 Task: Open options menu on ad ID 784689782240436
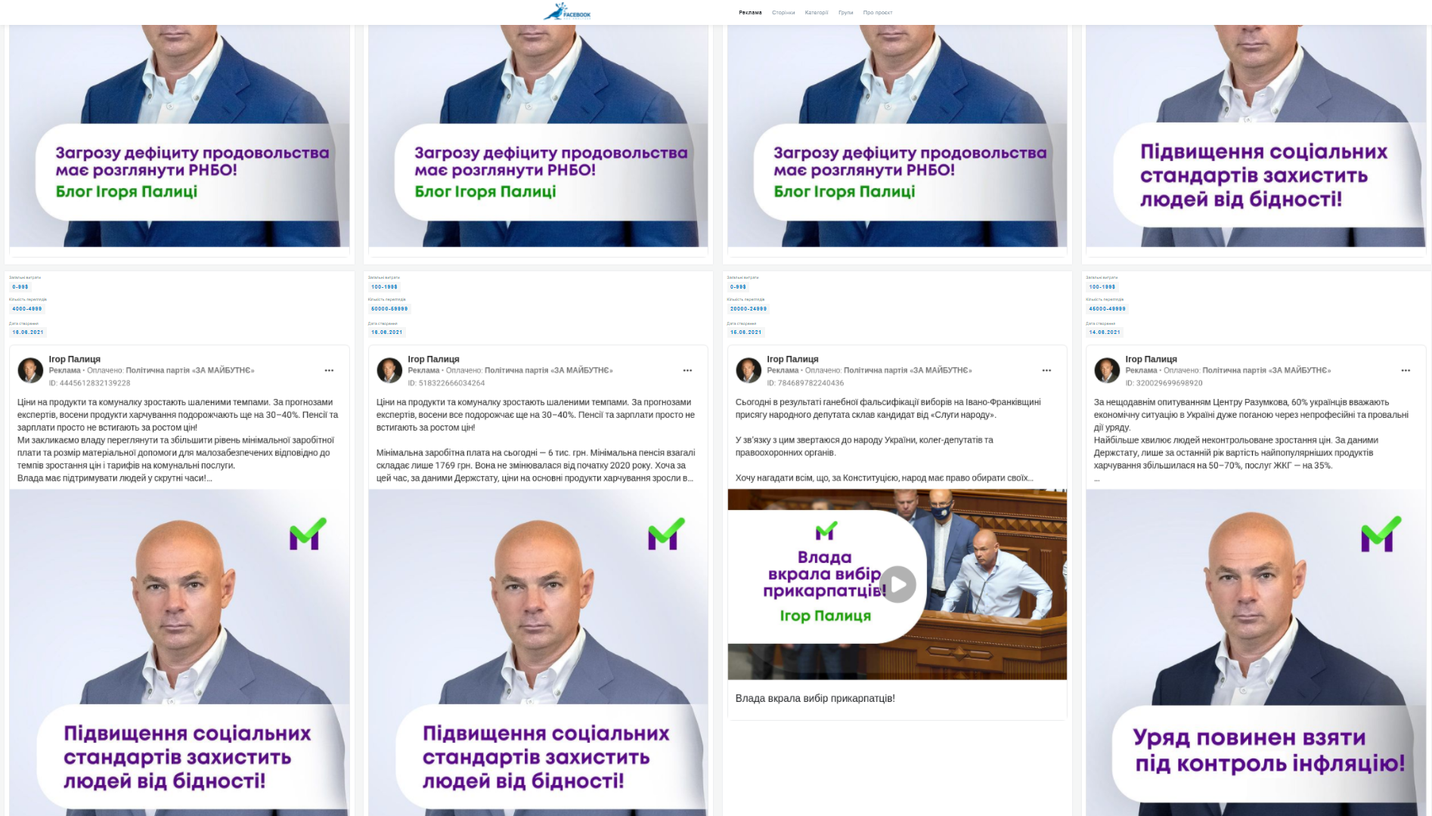coord(1046,370)
